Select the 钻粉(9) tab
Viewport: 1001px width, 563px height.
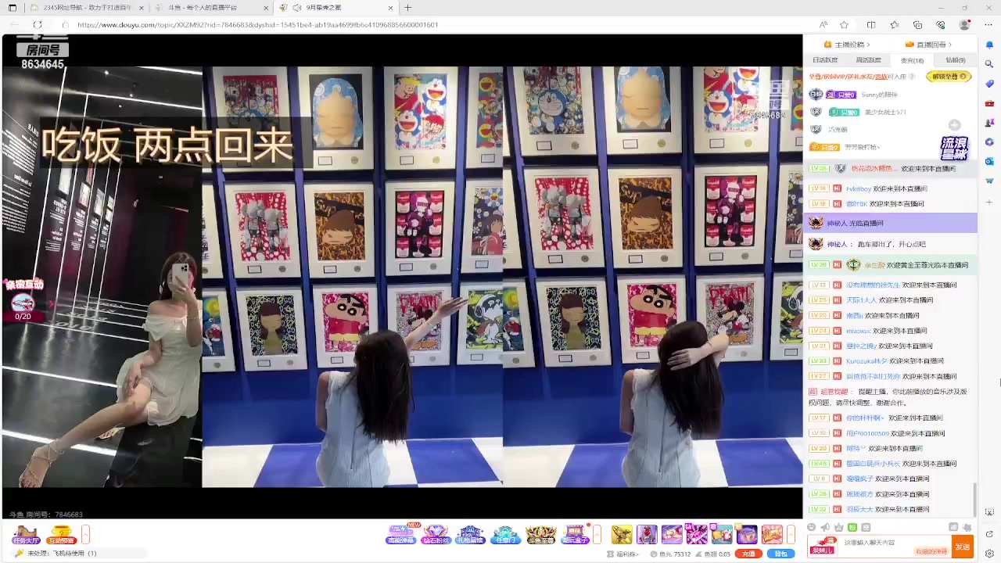point(956,60)
